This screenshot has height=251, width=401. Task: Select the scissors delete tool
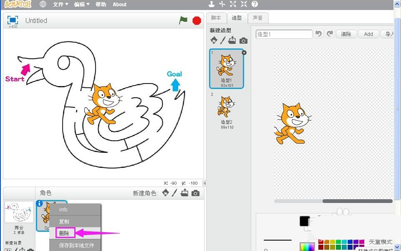click(x=222, y=4)
